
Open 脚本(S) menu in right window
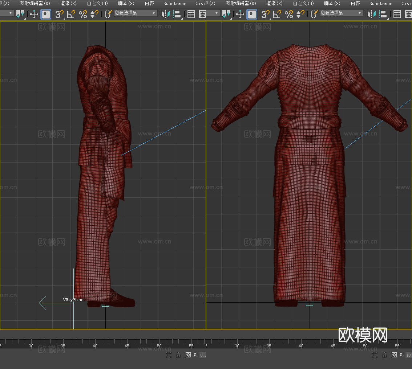[x=332, y=3]
